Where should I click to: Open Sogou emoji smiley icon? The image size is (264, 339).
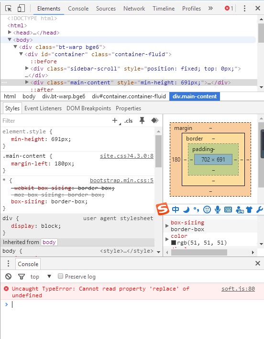(x=207, y=210)
